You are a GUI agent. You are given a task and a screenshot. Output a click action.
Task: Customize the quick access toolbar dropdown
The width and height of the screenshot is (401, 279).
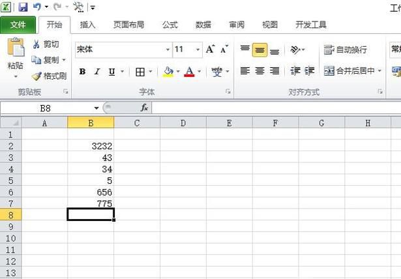[x=93, y=8]
